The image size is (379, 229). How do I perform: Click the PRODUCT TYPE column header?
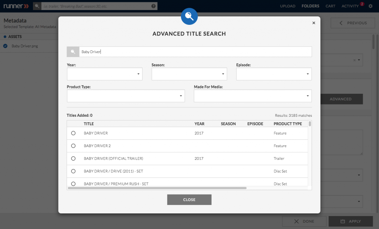coord(288,124)
